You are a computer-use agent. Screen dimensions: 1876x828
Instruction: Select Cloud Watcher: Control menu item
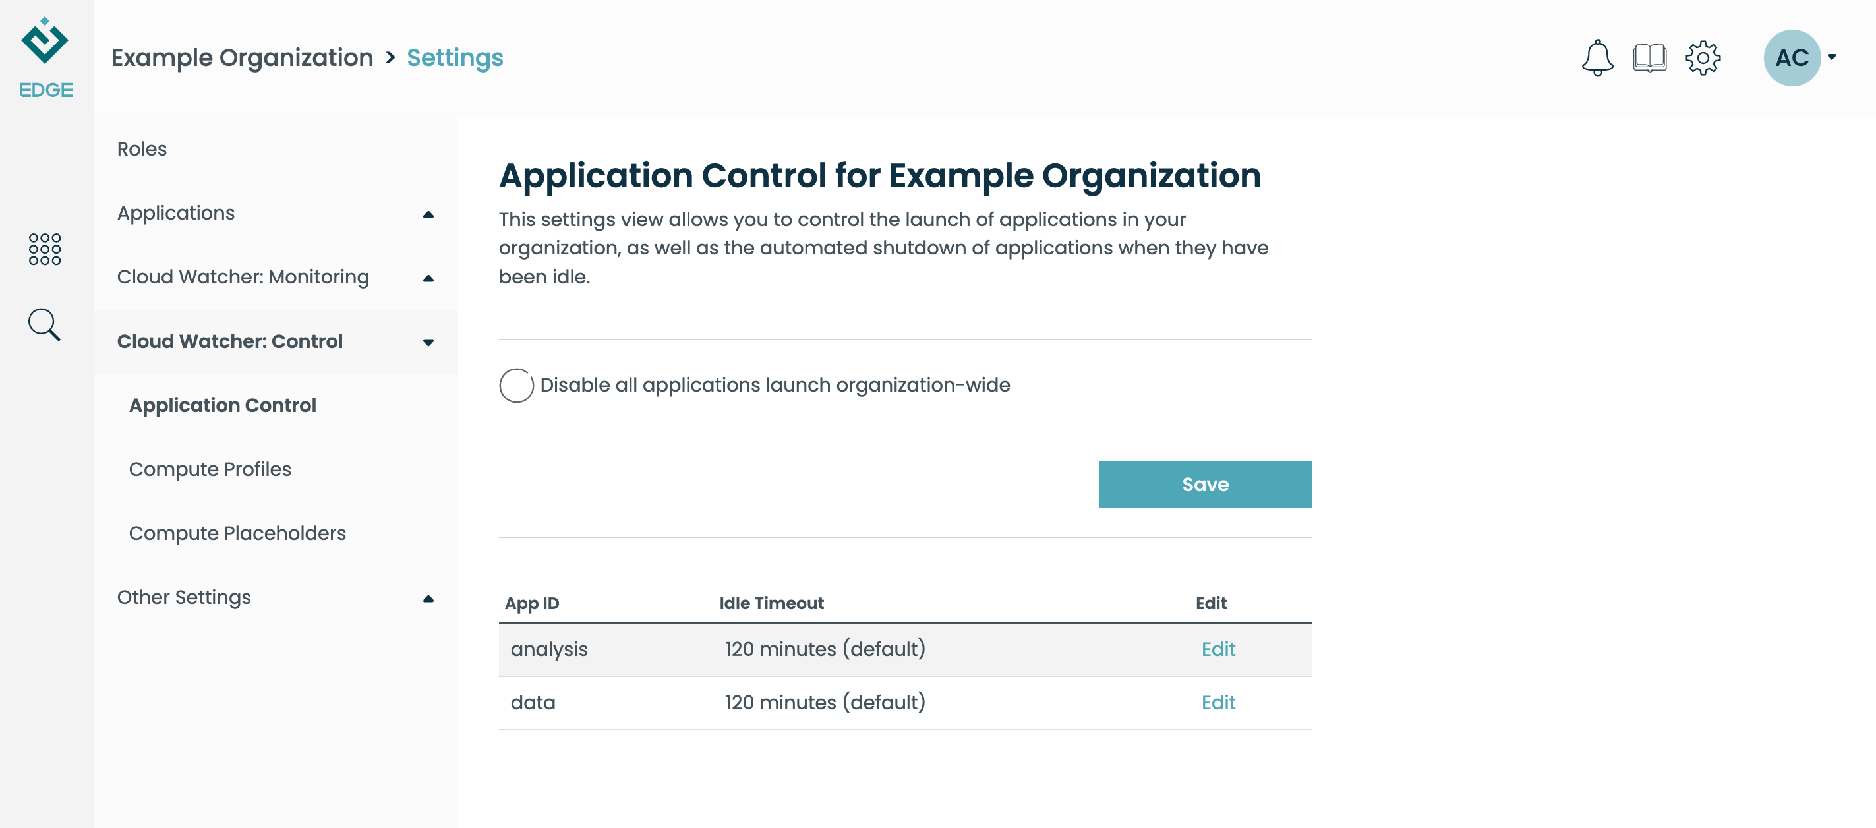pos(230,341)
